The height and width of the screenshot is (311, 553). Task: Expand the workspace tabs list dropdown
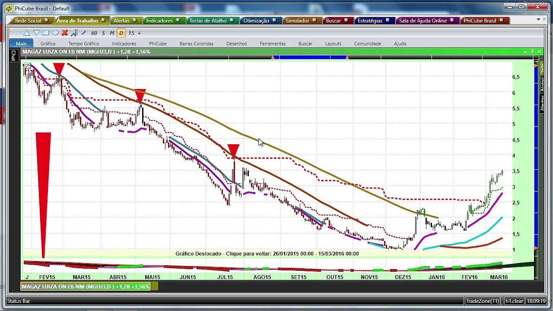538,19
